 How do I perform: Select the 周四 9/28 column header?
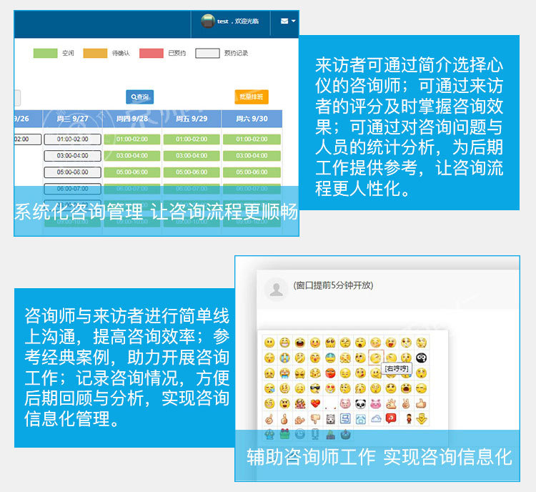132,119
